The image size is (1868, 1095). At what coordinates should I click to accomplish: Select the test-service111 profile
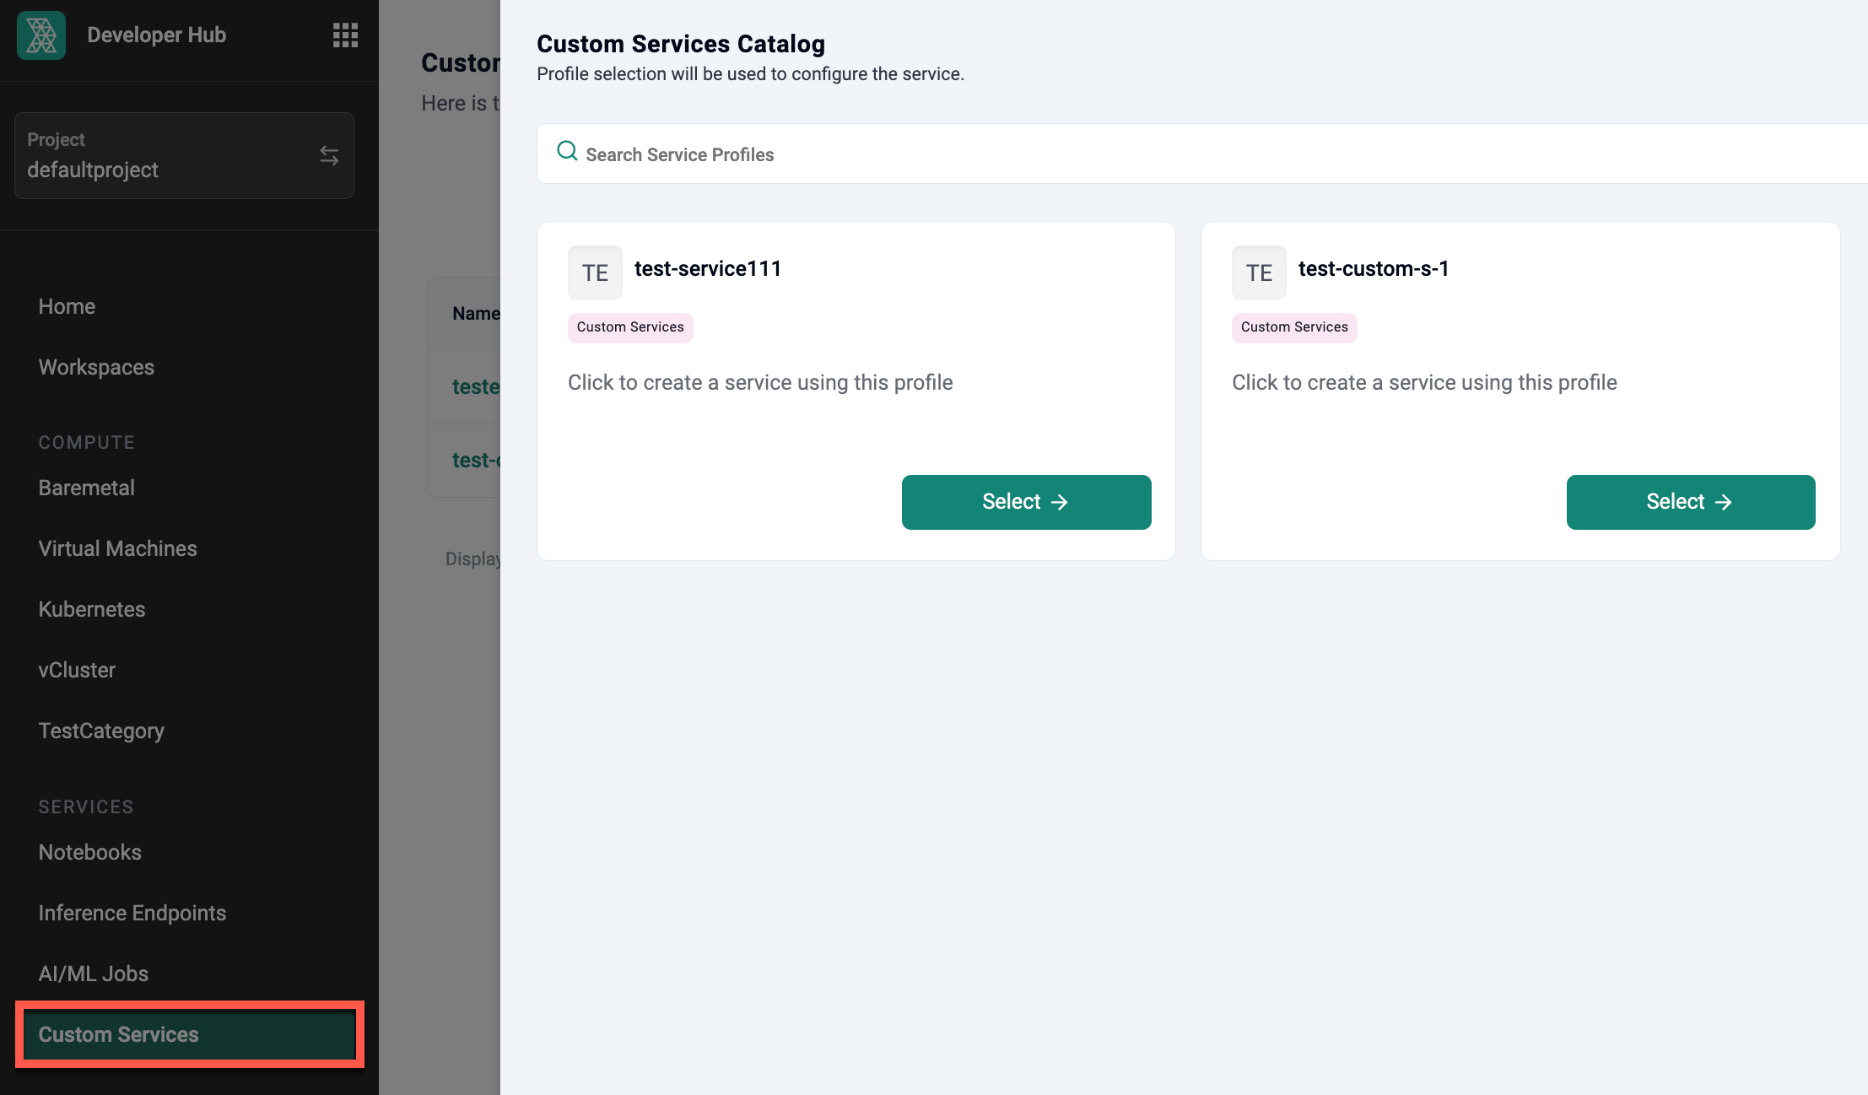click(x=1026, y=502)
